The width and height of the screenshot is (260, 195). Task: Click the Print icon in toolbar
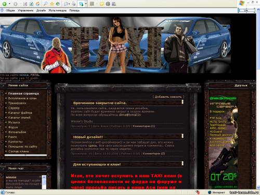coord(74,4)
